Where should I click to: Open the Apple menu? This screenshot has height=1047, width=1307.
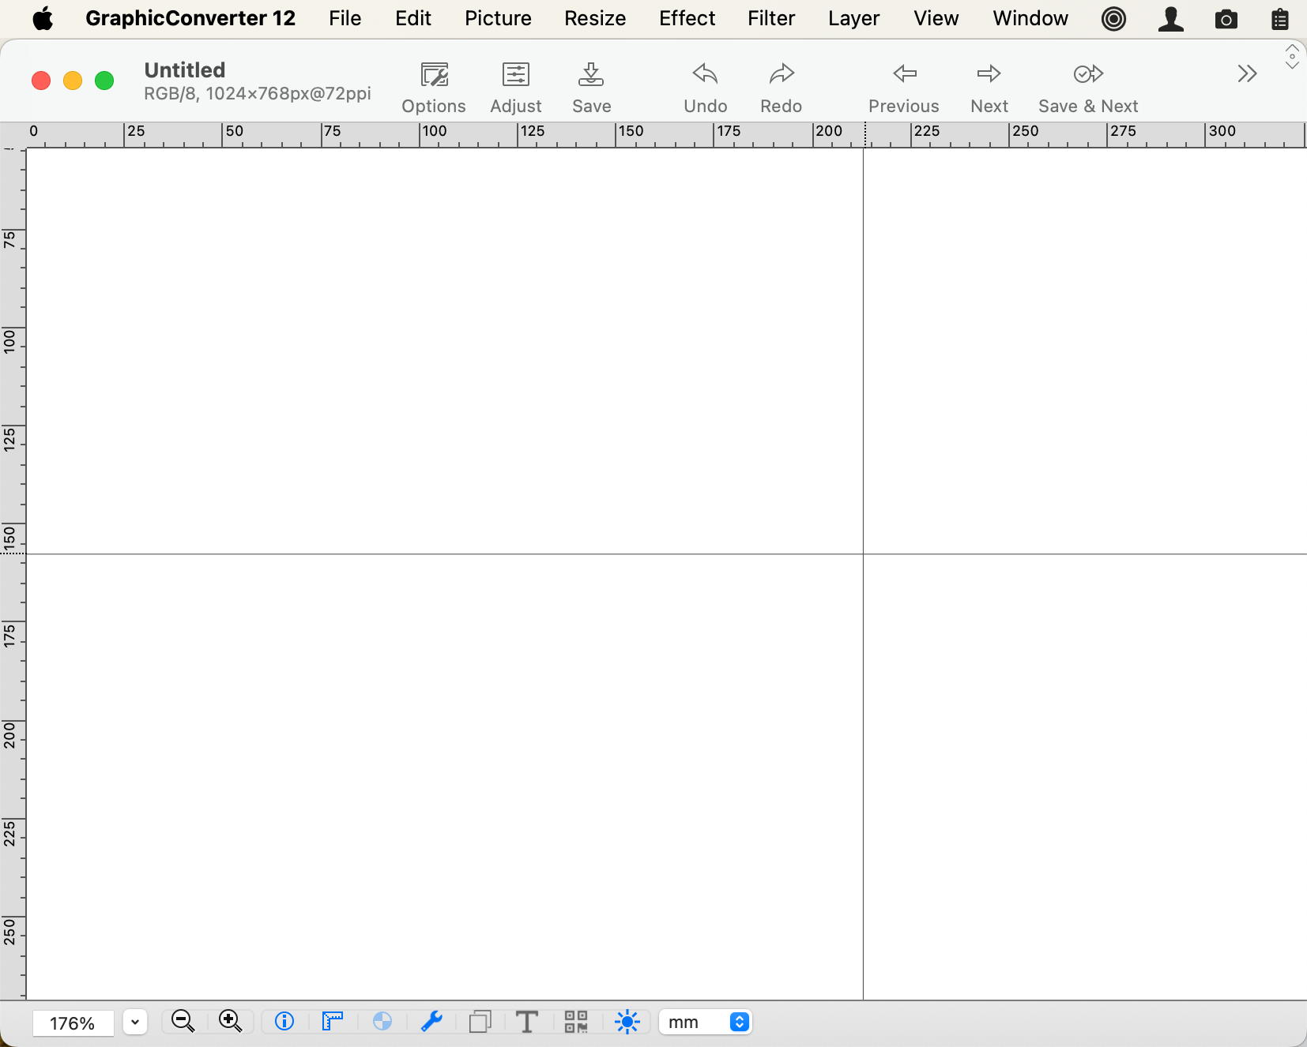click(x=43, y=18)
